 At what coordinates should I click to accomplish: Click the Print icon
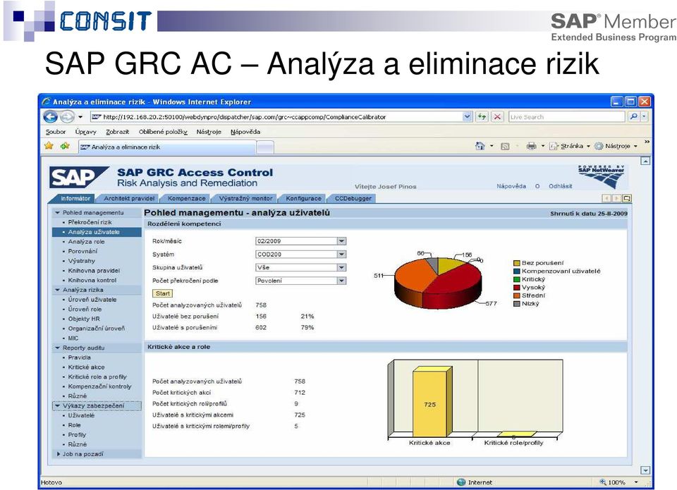[531, 146]
